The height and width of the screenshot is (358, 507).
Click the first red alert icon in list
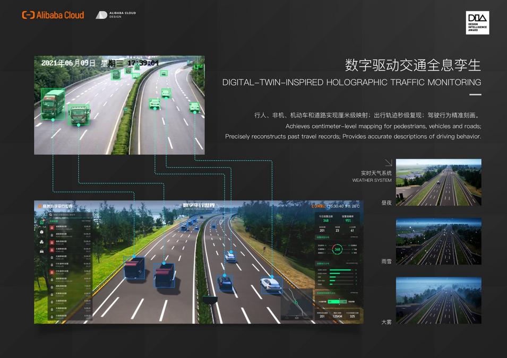(52, 228)
